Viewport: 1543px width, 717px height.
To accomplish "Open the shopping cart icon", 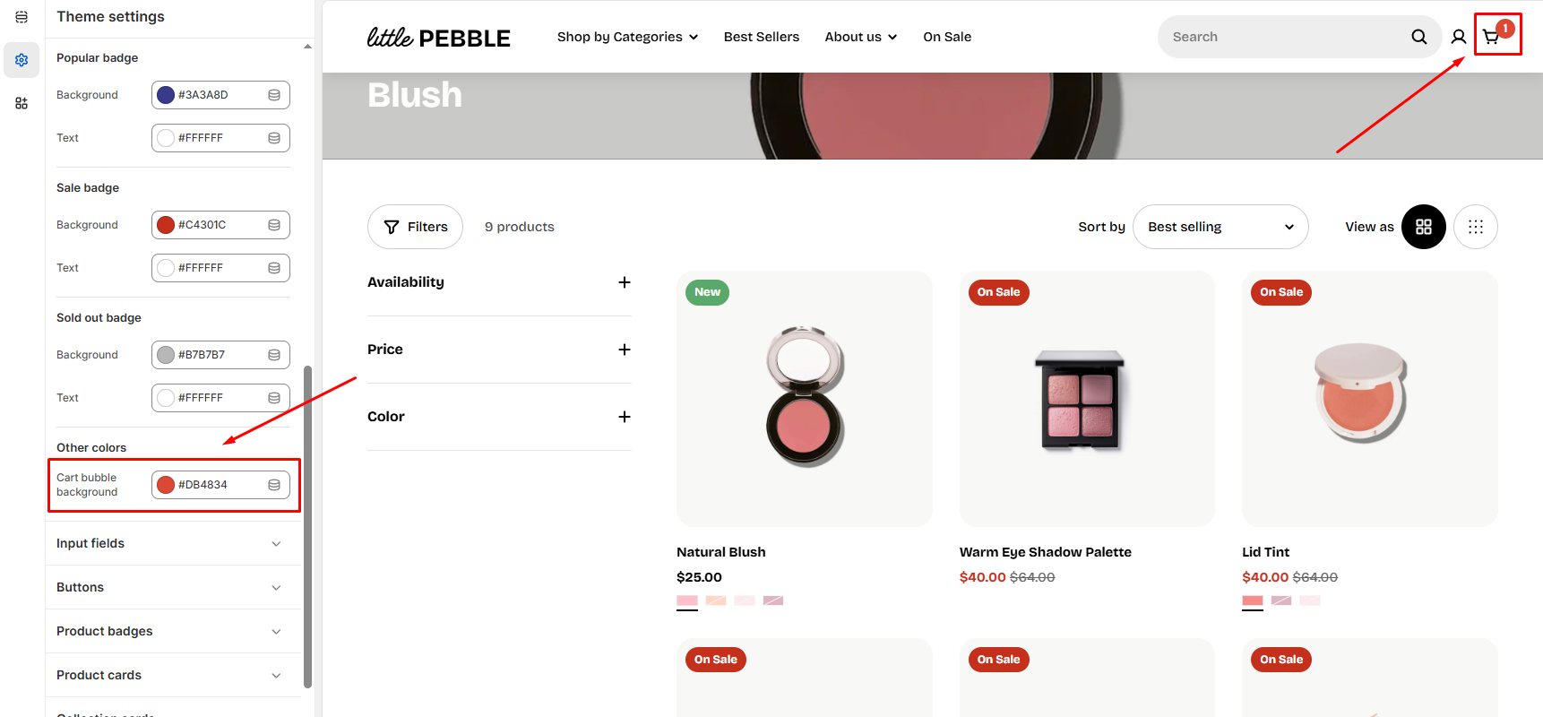I will (1491, 37).
